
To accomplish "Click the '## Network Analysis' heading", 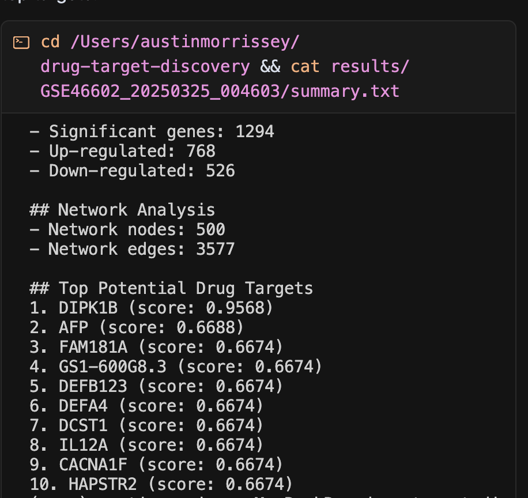I will 122,210.
